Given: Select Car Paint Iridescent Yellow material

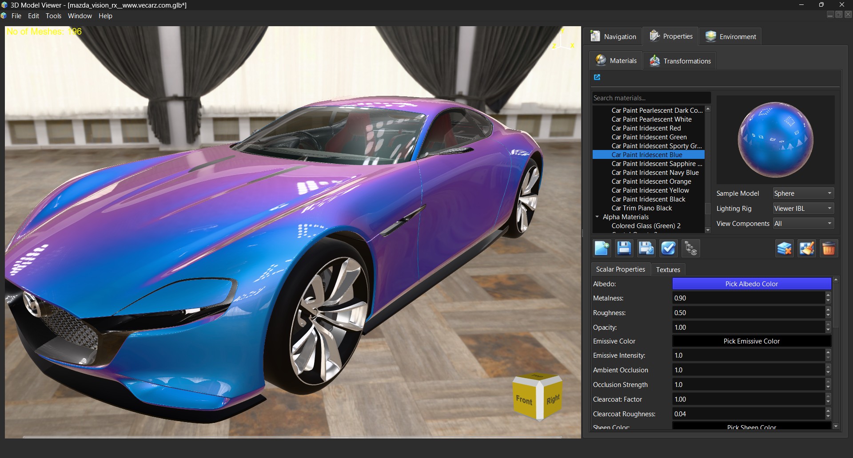Looking at the screenshot, I should 650,190.
